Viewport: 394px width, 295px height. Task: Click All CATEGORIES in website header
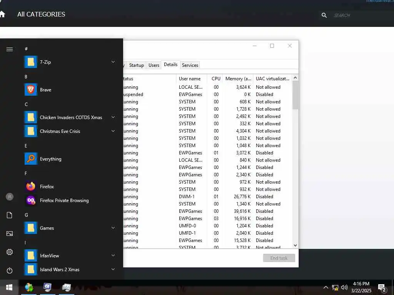coord(41,14)
